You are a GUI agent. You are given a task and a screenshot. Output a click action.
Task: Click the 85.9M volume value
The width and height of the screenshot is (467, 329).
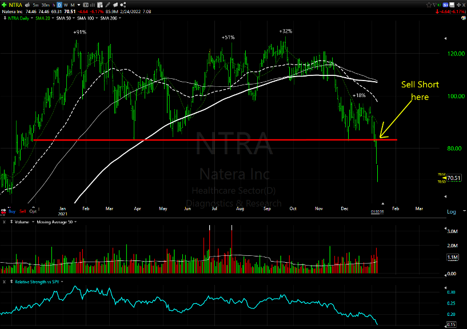tap(112, 11)
